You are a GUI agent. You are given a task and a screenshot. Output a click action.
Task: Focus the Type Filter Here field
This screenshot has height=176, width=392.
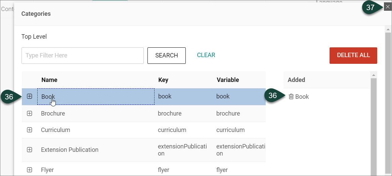(82, 55)
